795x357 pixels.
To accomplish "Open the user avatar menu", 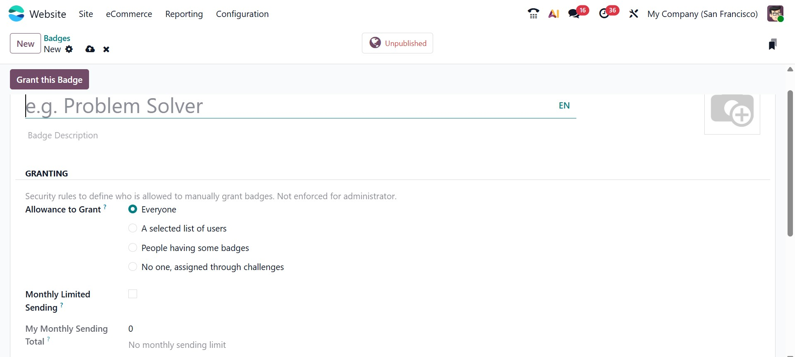I will click(x=775, y=14).
